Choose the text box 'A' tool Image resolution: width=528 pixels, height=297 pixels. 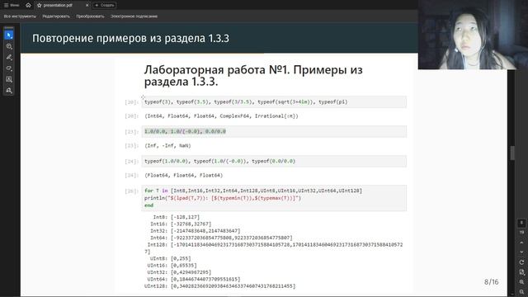[9, 79]
